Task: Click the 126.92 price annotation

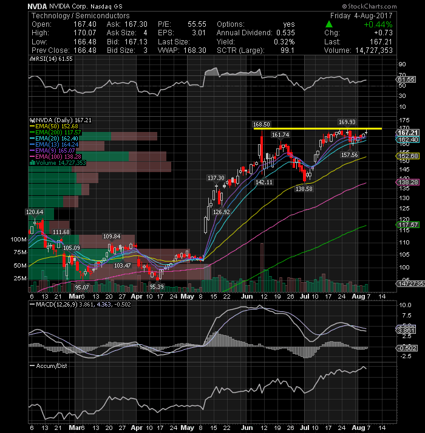Action: click(222, 212)
